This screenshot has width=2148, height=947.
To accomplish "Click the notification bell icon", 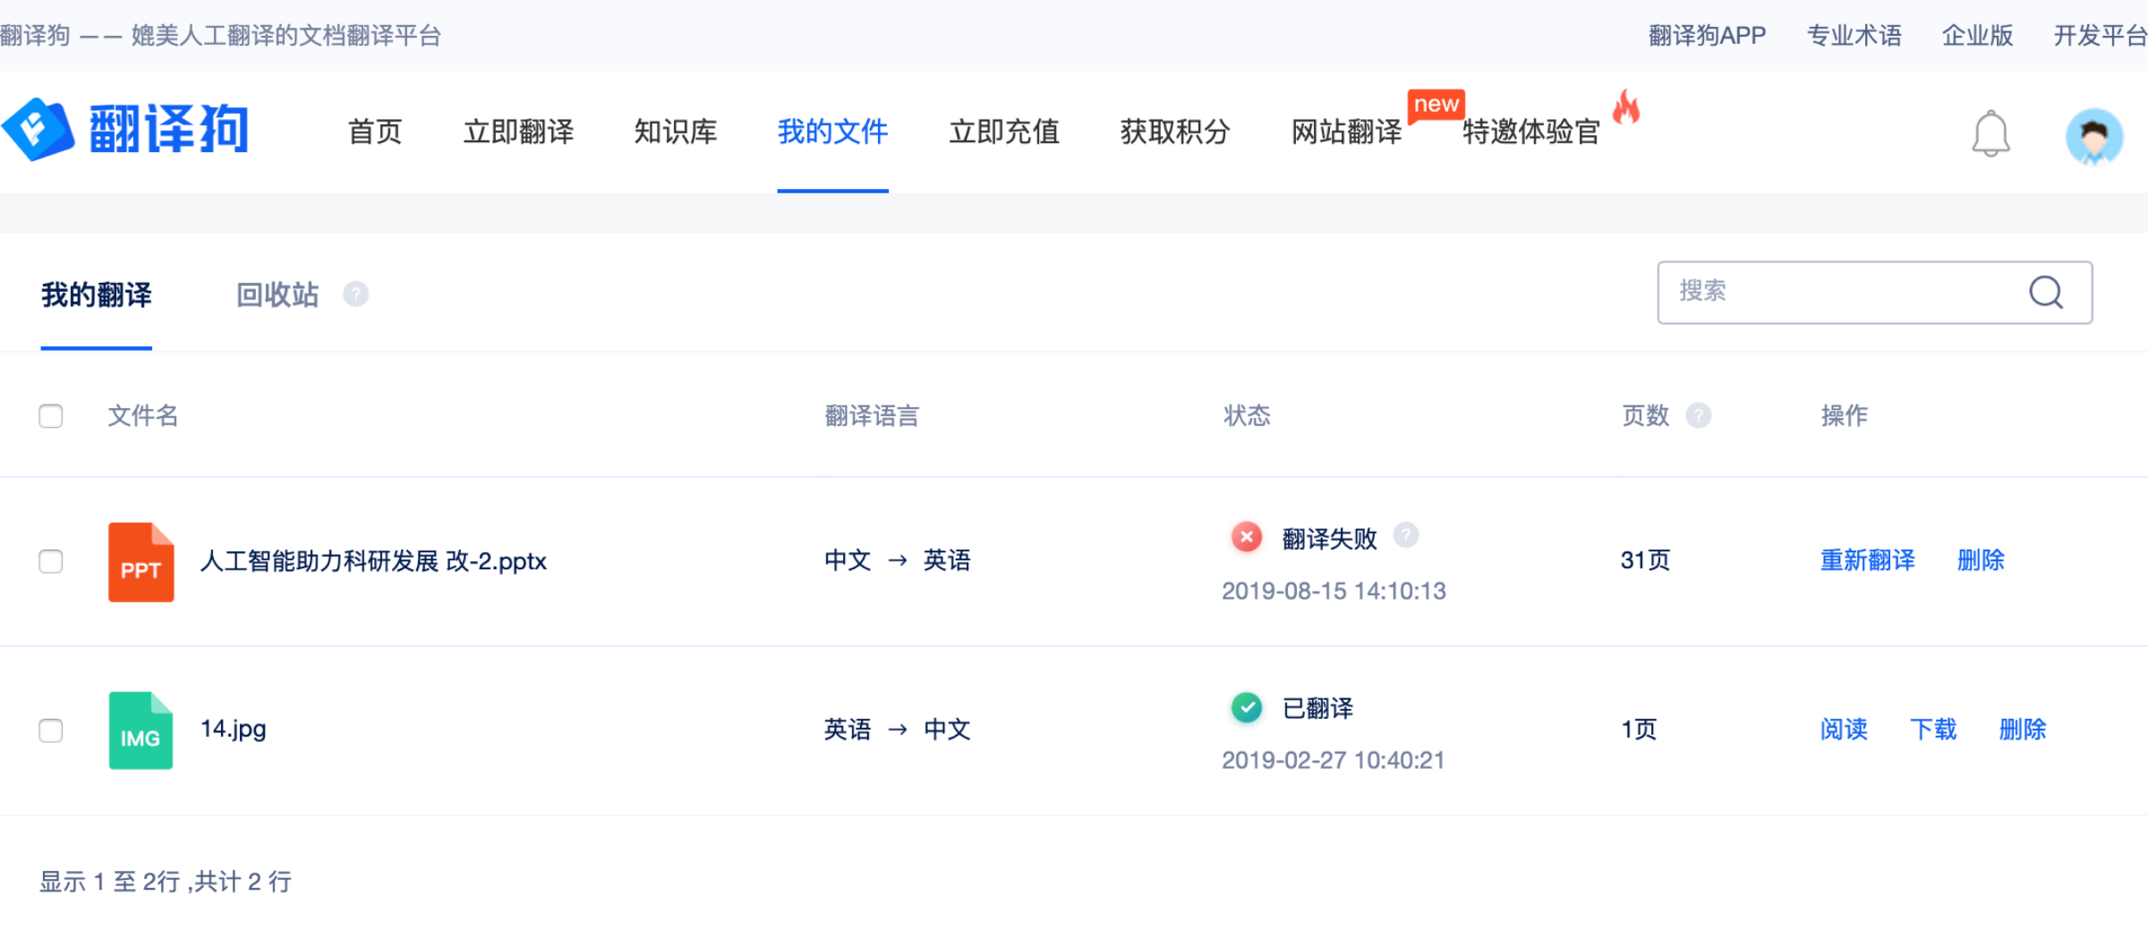I will coord(1990,134).
